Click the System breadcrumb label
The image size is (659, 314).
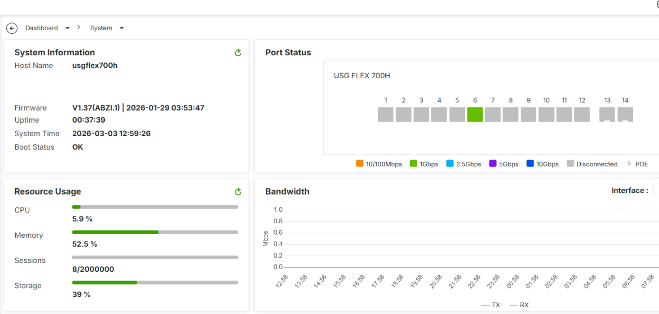pos(101,28)
